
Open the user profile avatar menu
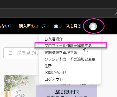[x=93, y=26]
